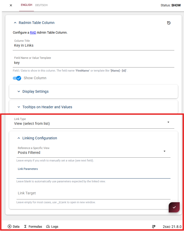Click into the Link Target field
This screenshot has height=231, width=184.
click(94, 193)
